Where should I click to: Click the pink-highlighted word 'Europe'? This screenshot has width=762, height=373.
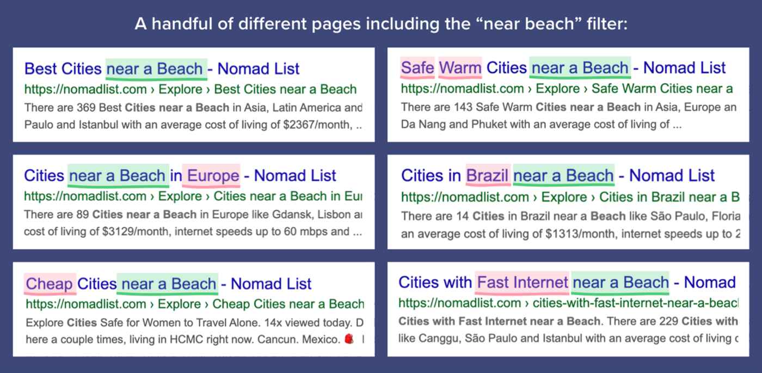(213, 175)
